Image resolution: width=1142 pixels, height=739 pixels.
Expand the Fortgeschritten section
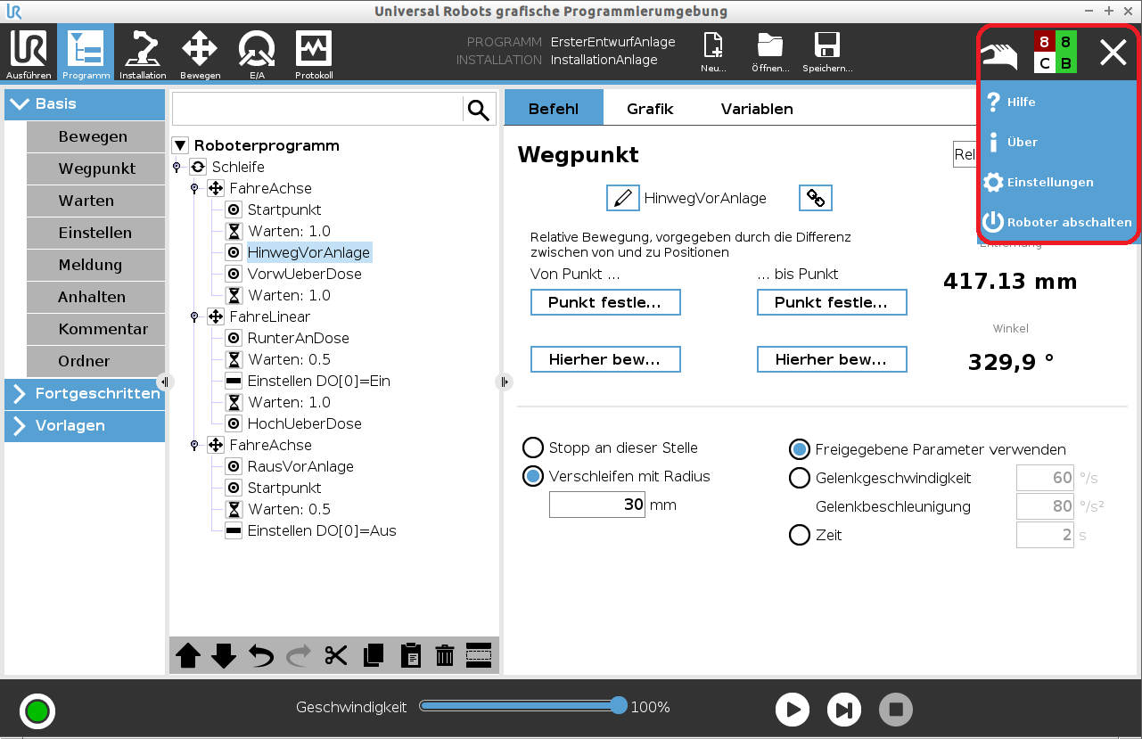[85, 393]
